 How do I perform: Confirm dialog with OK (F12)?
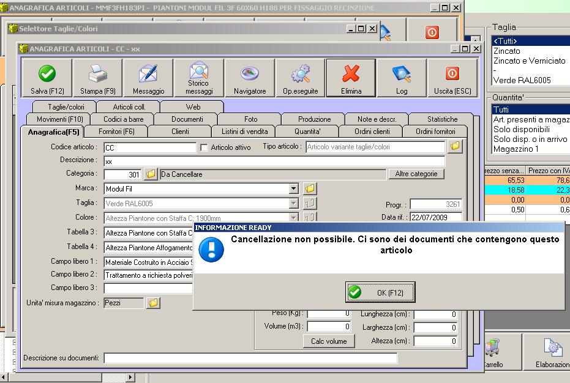click(380, 292)
